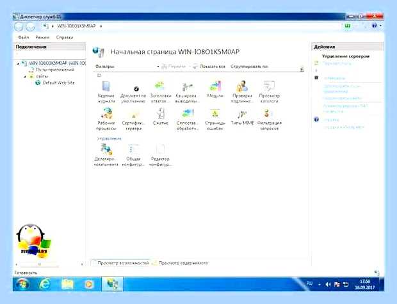
Task: Click the Help question-mark icon in address toolbar
Action: click(374, 26)
